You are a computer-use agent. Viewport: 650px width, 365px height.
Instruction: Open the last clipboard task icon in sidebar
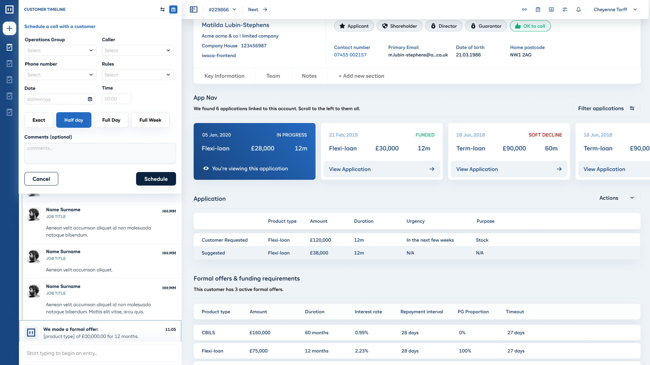coord(9,112)
